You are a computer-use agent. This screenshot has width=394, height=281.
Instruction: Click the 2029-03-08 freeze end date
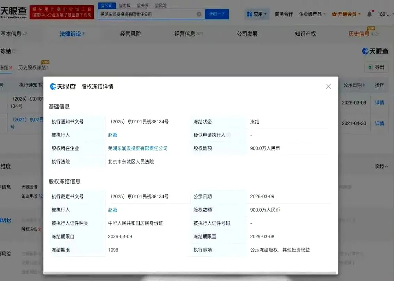tap(262, 237)
